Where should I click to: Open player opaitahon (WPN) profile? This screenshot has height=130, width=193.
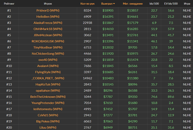pyautogui.click(x=48, y=91)
